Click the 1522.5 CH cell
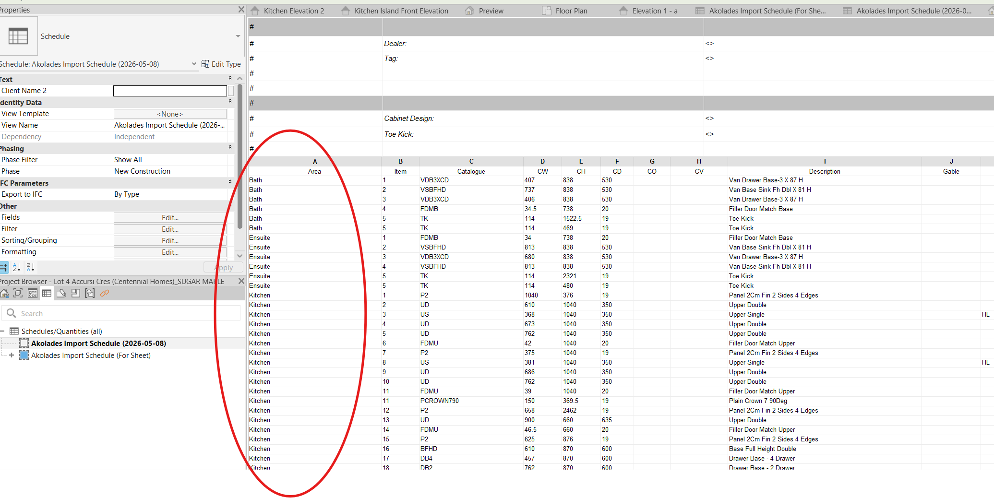The image size is (994, 498). coord(581,218)
